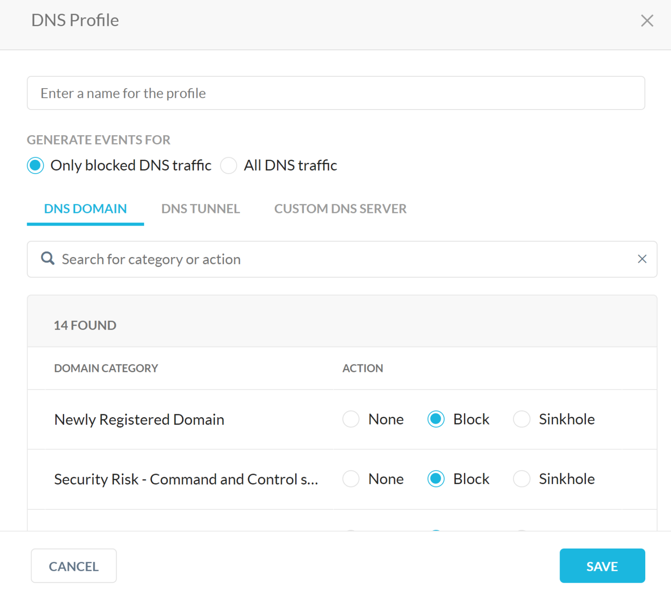671x594 pixels.
Task: Open the CUSTOM DNS SERVER tab
Action: [x=340, y=209]
